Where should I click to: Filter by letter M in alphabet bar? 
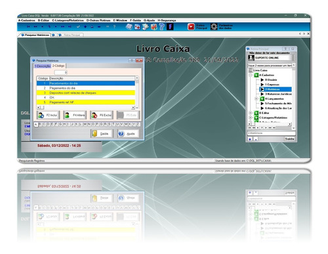pos(85,124)
